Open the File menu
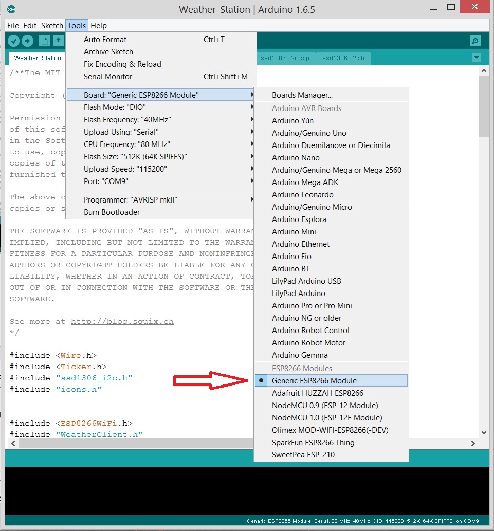The height and width of the screenshot is (531, 494). [x=13, y=25]
